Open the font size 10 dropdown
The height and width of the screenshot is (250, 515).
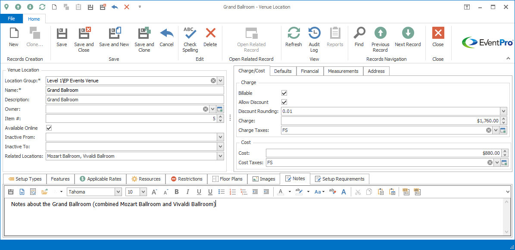click(144, 192)
